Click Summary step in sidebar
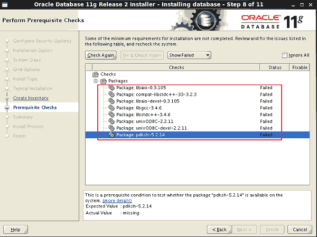The image size is (317, 237). [23, 117]
